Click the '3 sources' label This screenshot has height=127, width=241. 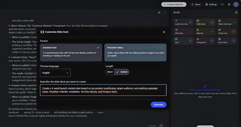152,126
